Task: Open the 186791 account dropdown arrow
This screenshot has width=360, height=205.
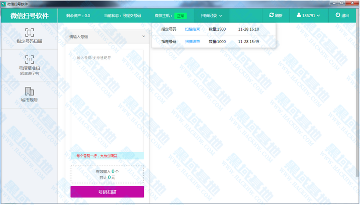Action: [318, 16]
